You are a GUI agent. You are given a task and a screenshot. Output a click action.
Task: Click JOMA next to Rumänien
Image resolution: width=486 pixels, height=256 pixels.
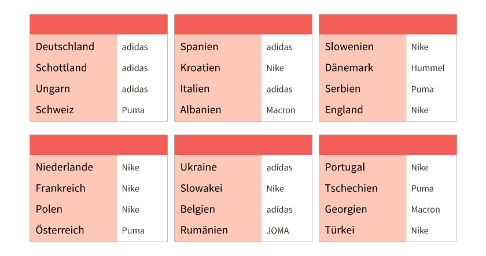(278, 231)
